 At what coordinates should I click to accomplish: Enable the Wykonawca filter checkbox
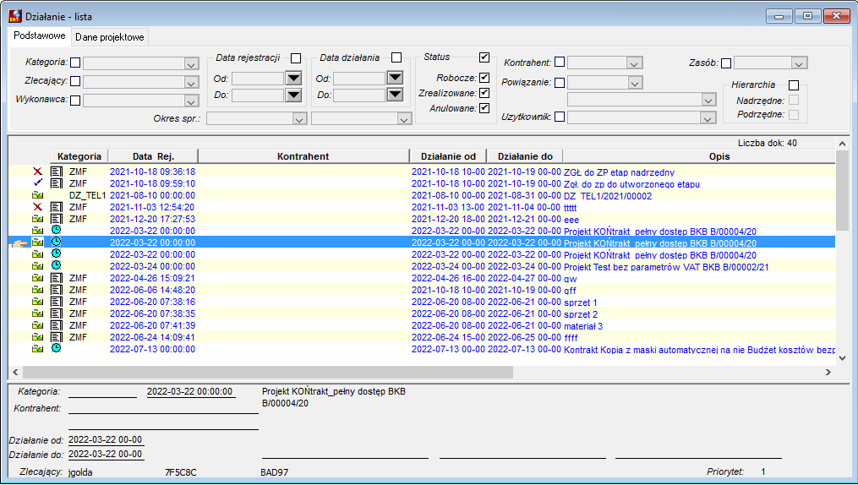75,100
